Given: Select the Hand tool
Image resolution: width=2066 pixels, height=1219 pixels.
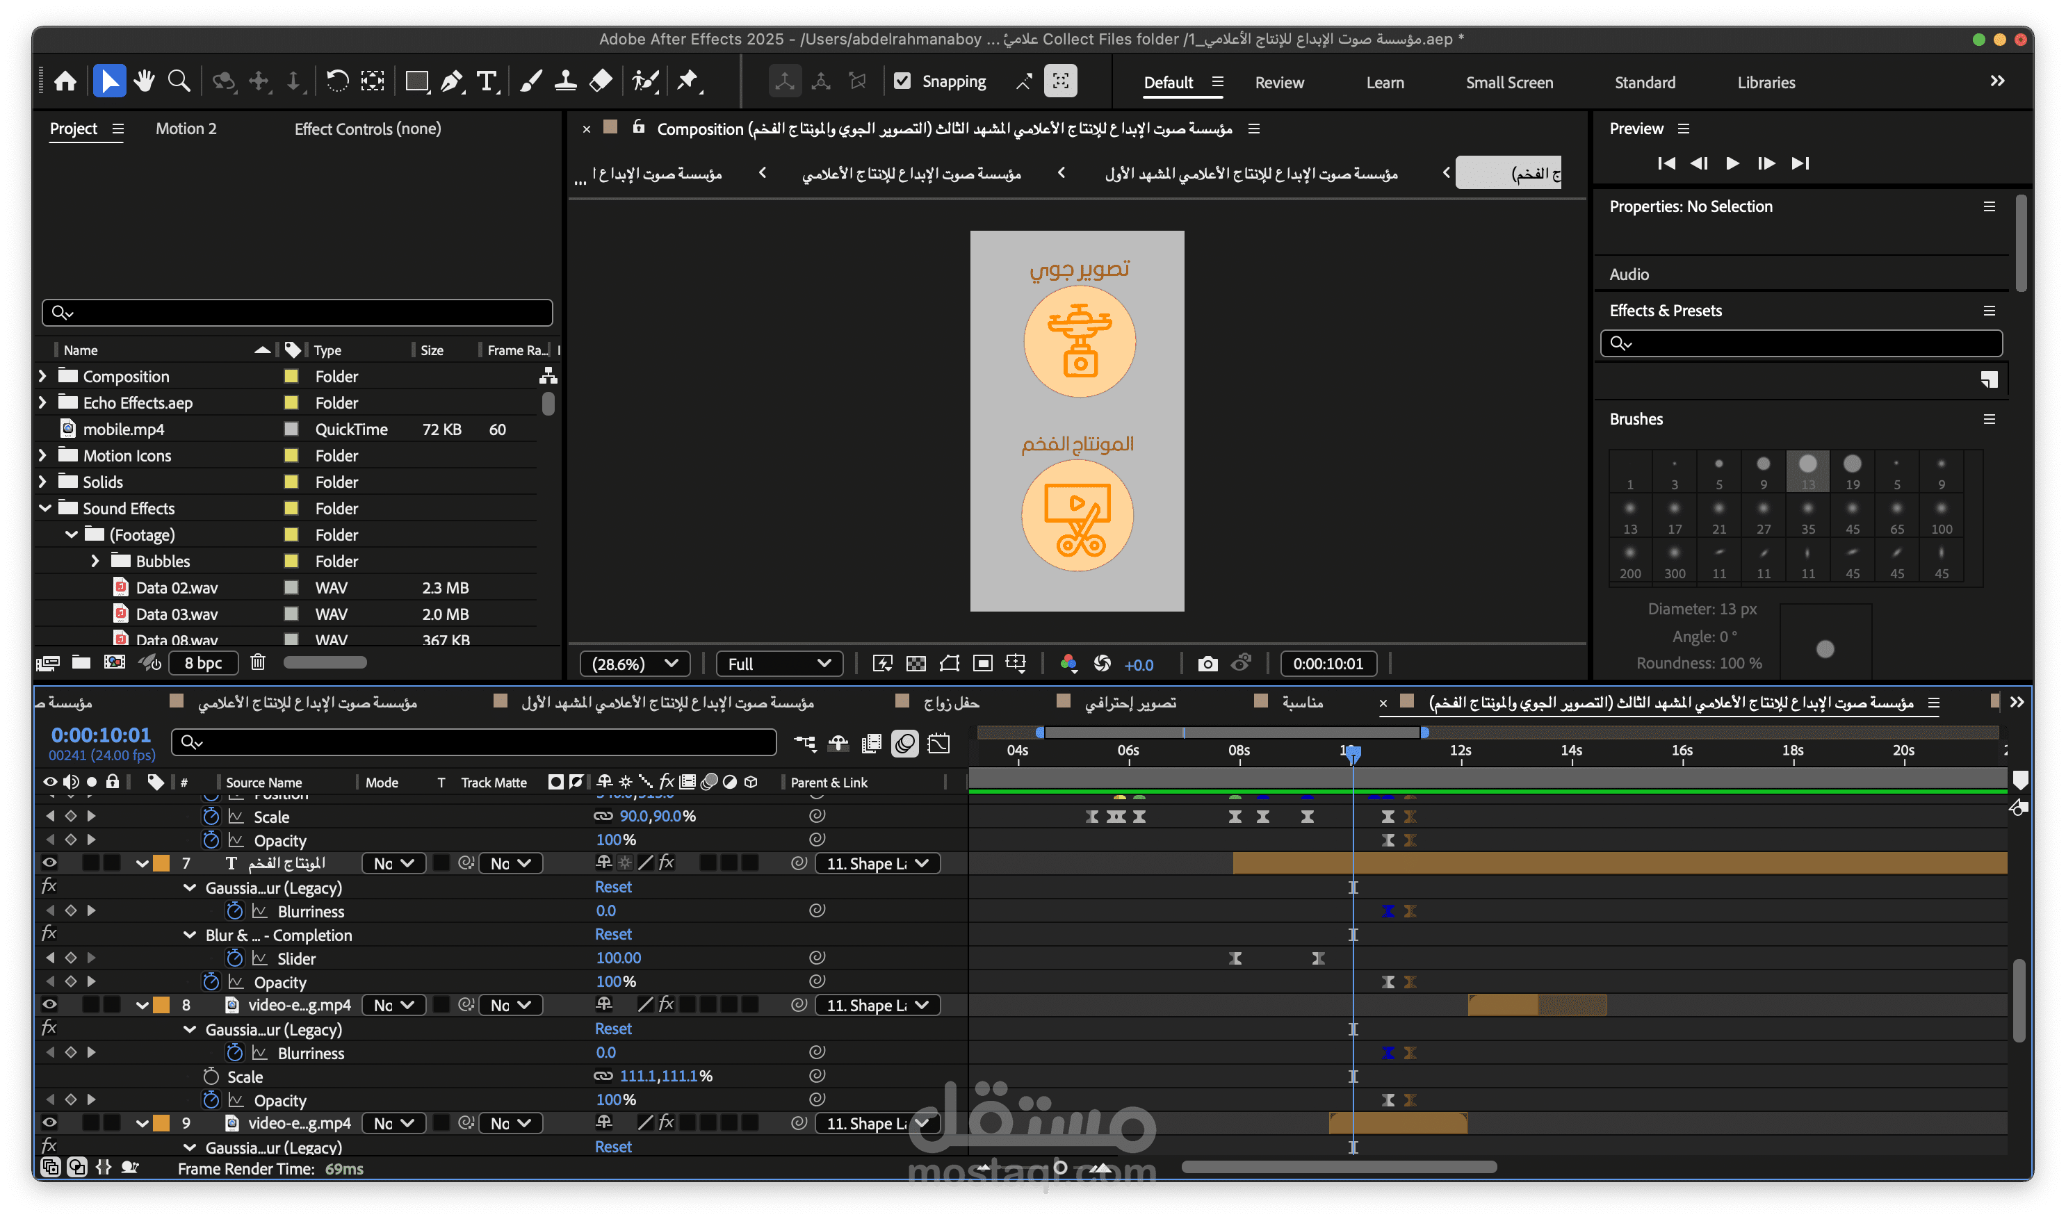Looking at the screenshot, I should tap(145, 81).
